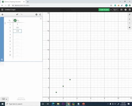The width and height of the screenshot is (132, 106).
Task: Create a Desmos account
Action: (104, 10)
